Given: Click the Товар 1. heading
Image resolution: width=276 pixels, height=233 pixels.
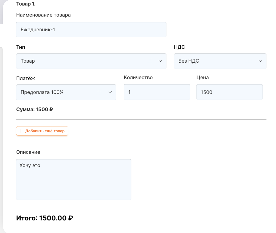Looking at the screenshot, I should [x=26, y=4].
